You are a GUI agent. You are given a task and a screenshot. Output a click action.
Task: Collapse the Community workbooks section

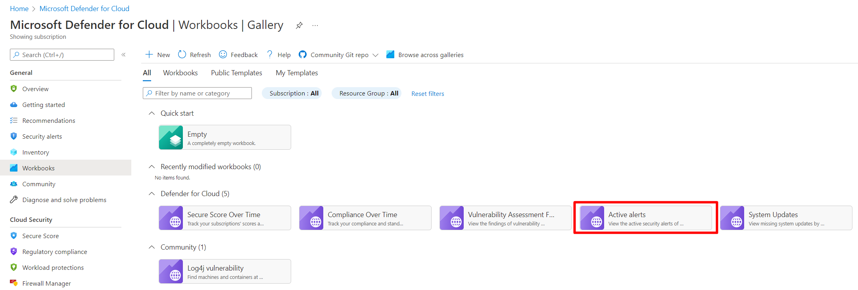coord(152,247)
